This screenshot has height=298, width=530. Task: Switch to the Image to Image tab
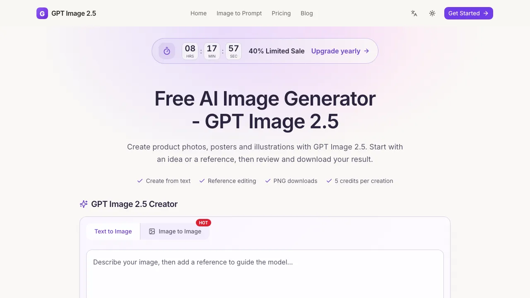pyautogui.click(x=175, y=231)
